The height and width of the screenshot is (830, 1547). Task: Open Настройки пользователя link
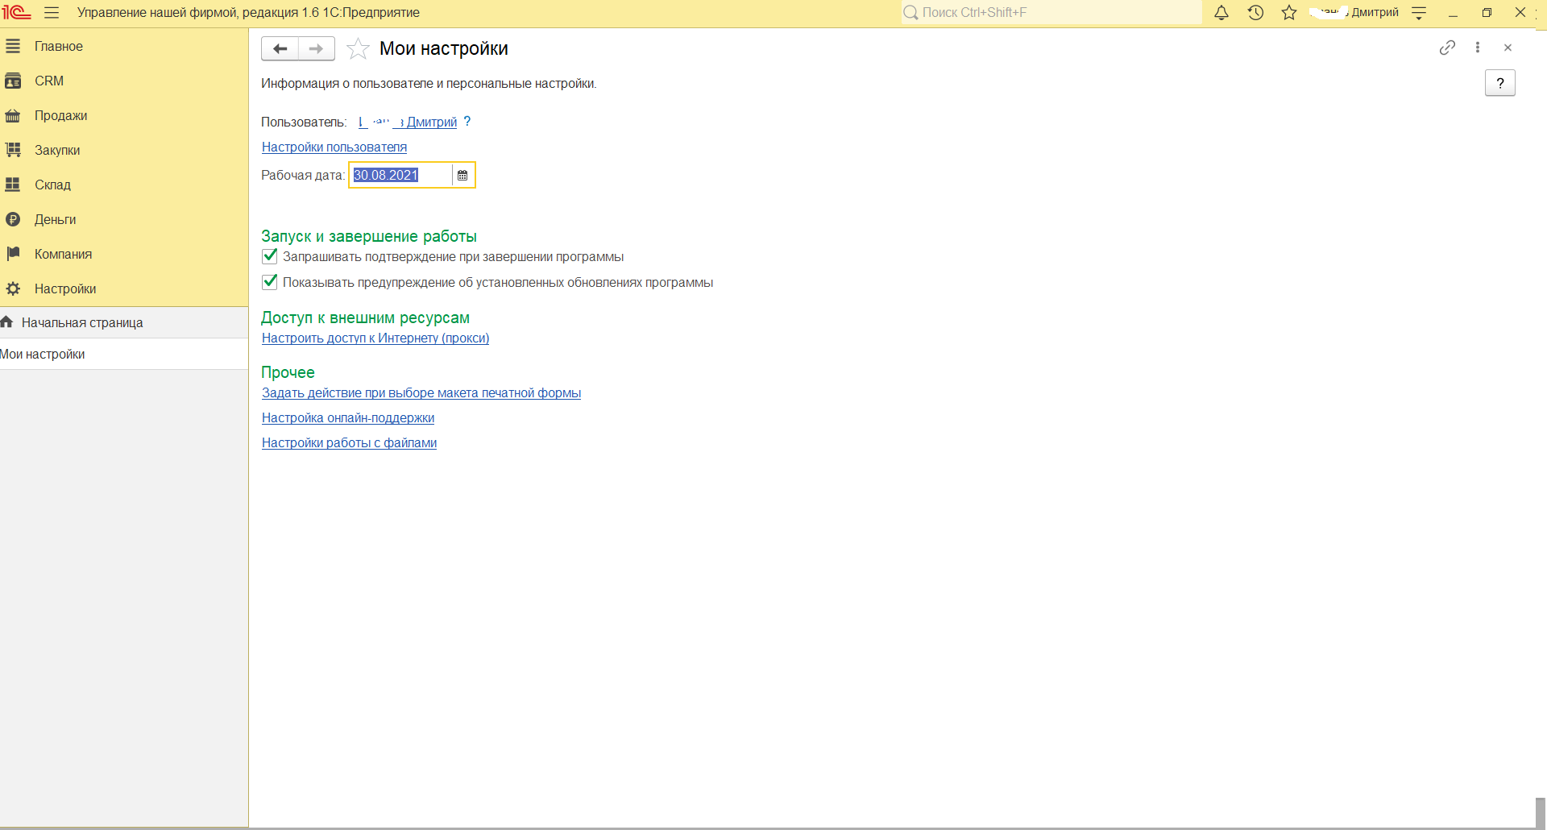[334, 147]
